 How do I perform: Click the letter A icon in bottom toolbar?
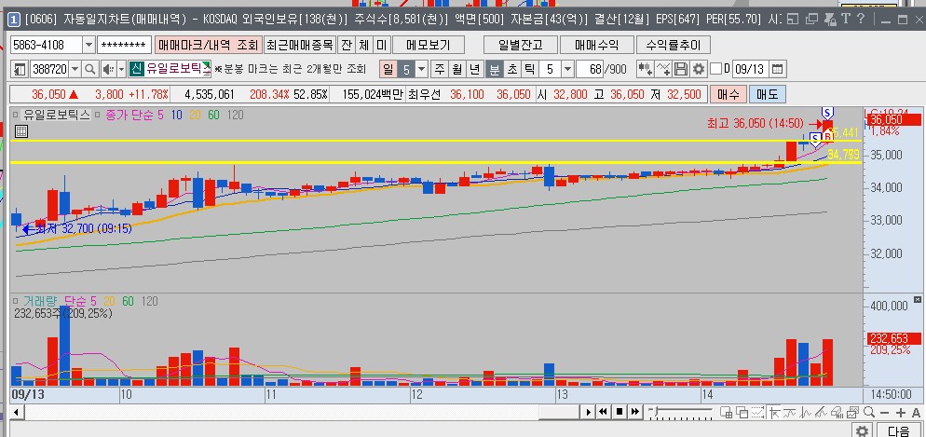[x=916, y=413]
